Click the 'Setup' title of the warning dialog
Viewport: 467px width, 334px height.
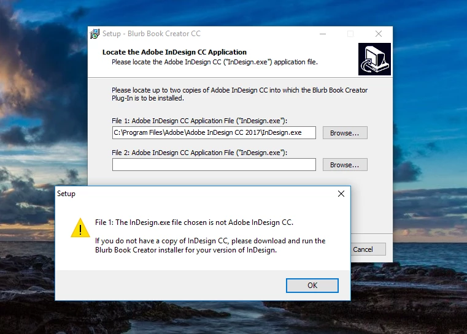(x=66, y=194)
